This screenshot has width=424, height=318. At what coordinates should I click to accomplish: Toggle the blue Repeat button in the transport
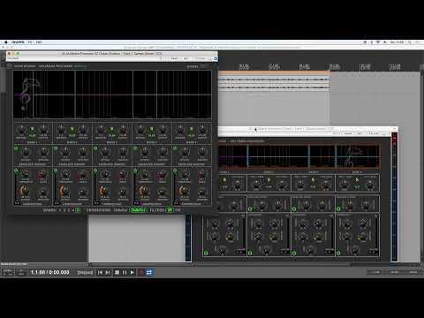149,272
